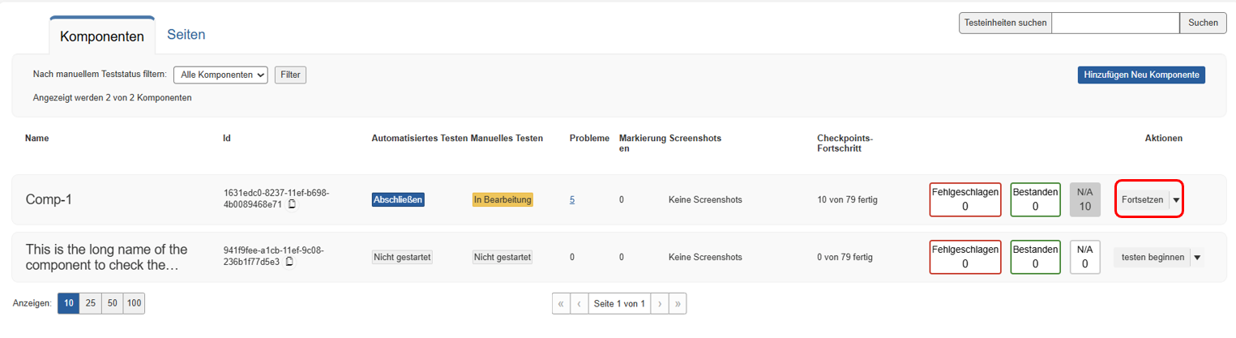The width and height of the screenshot is (1236, 338).
Task: Copy the Comp-1 component Id
Action: click(293, 204)
